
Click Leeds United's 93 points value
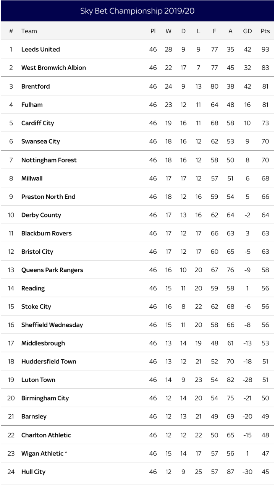(x=265, y=49)
